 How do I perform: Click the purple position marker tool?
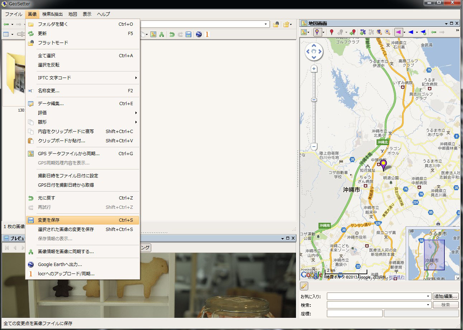[317, 32]
